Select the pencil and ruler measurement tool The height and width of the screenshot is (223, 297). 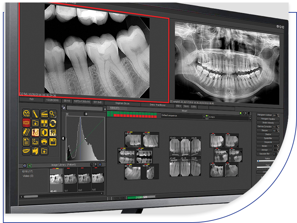tap(26, 132)
